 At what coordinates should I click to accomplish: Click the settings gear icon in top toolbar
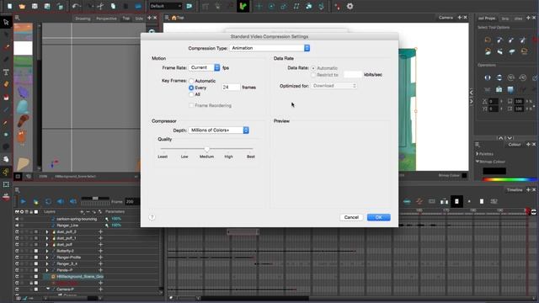point(350,6)
